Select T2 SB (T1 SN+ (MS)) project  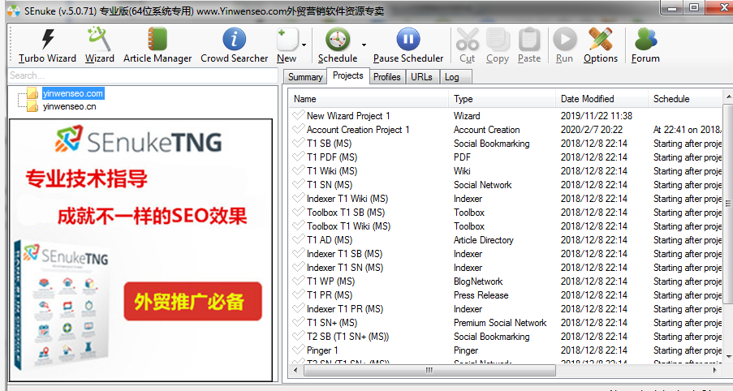[347, 337]
